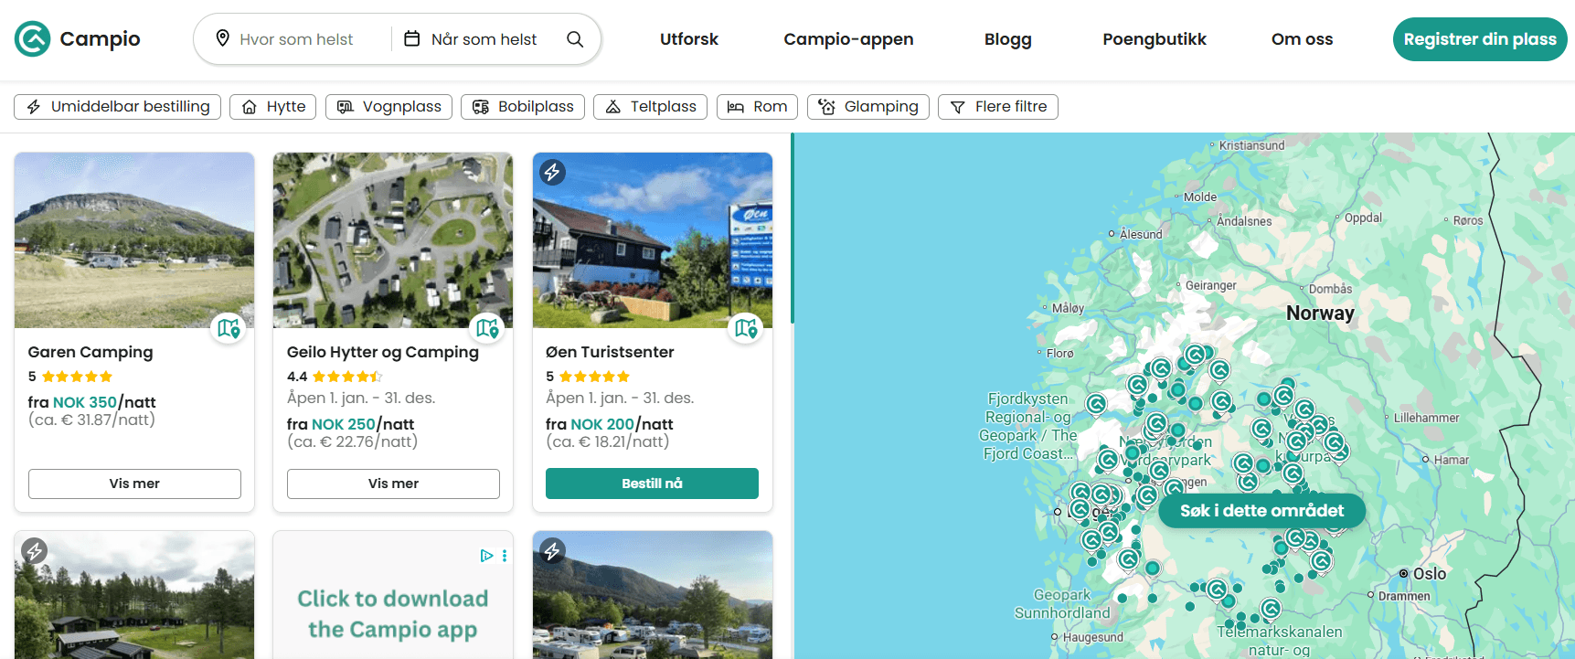Click the Geiranger label on the map

coord(1210,285)
